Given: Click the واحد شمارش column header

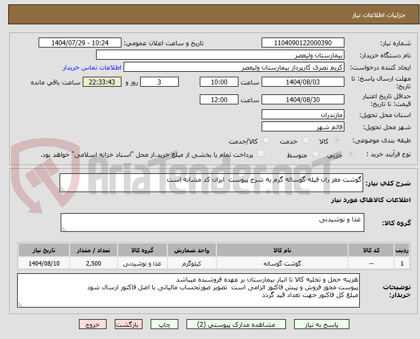Looking at the screenshot, I should 192,250.
